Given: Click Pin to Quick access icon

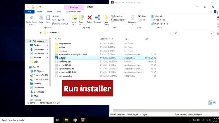Looking at the screenshot, I should (x=31, y=18).
